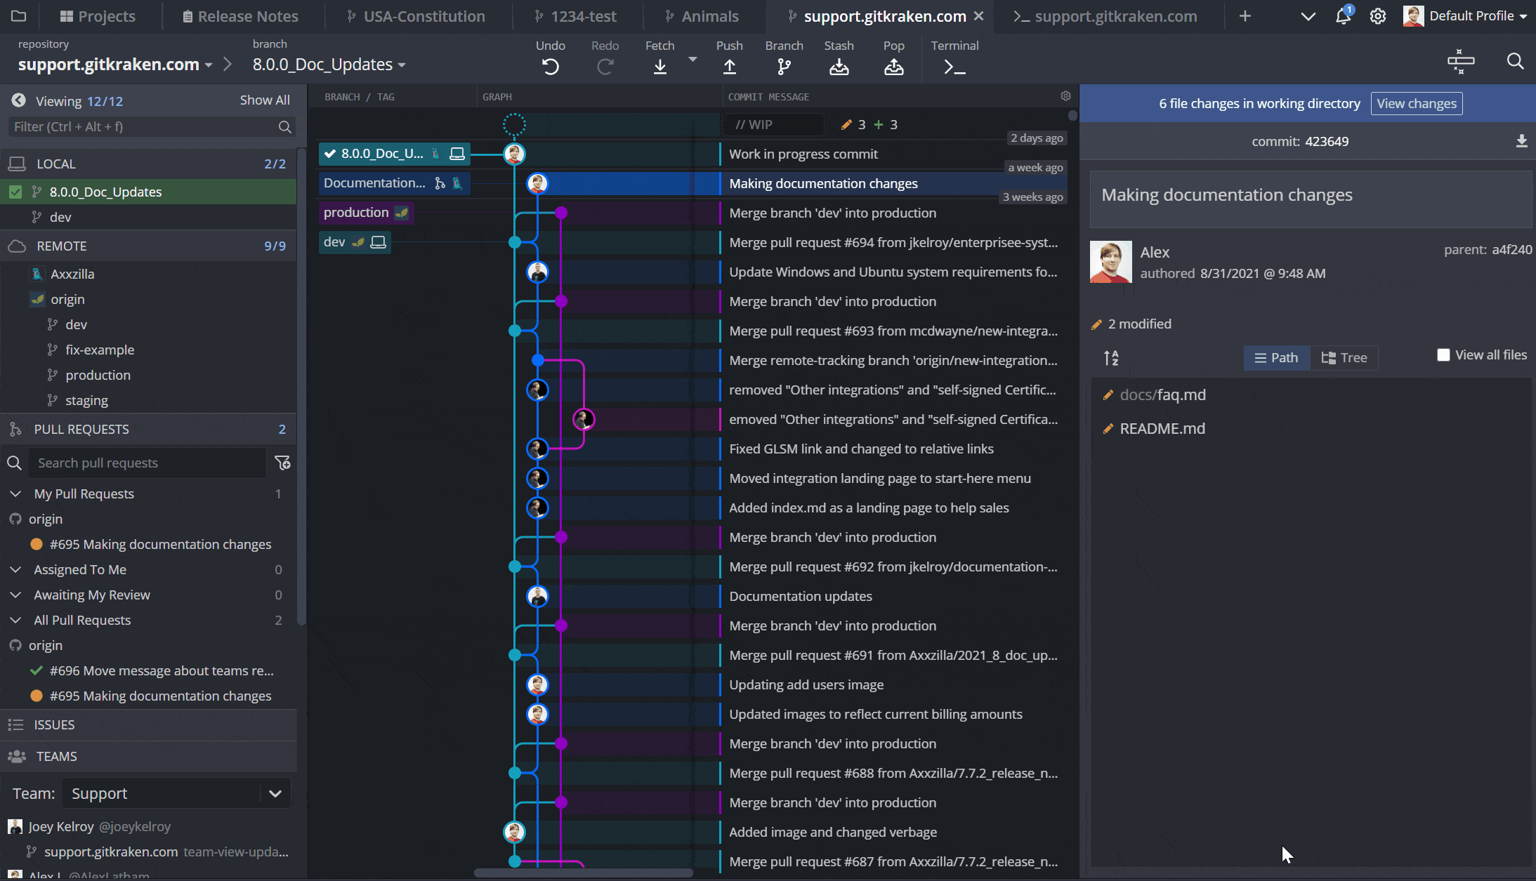Open graph column settings gear
Screen dimensions: 1536x881
point(1065,96)
